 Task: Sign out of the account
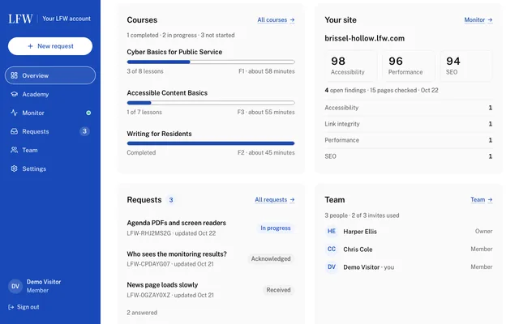coord(24,307)
